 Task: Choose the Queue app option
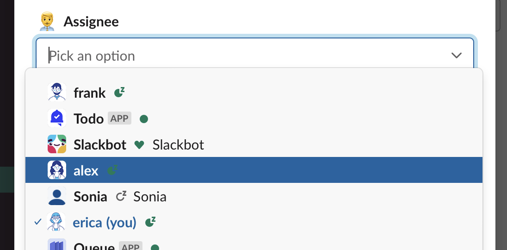tap(94, 246)
